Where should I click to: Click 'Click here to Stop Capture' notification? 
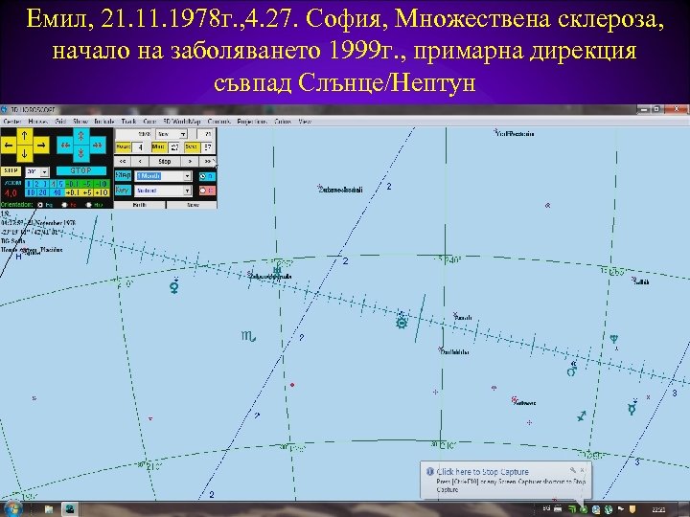pos(483,472)
